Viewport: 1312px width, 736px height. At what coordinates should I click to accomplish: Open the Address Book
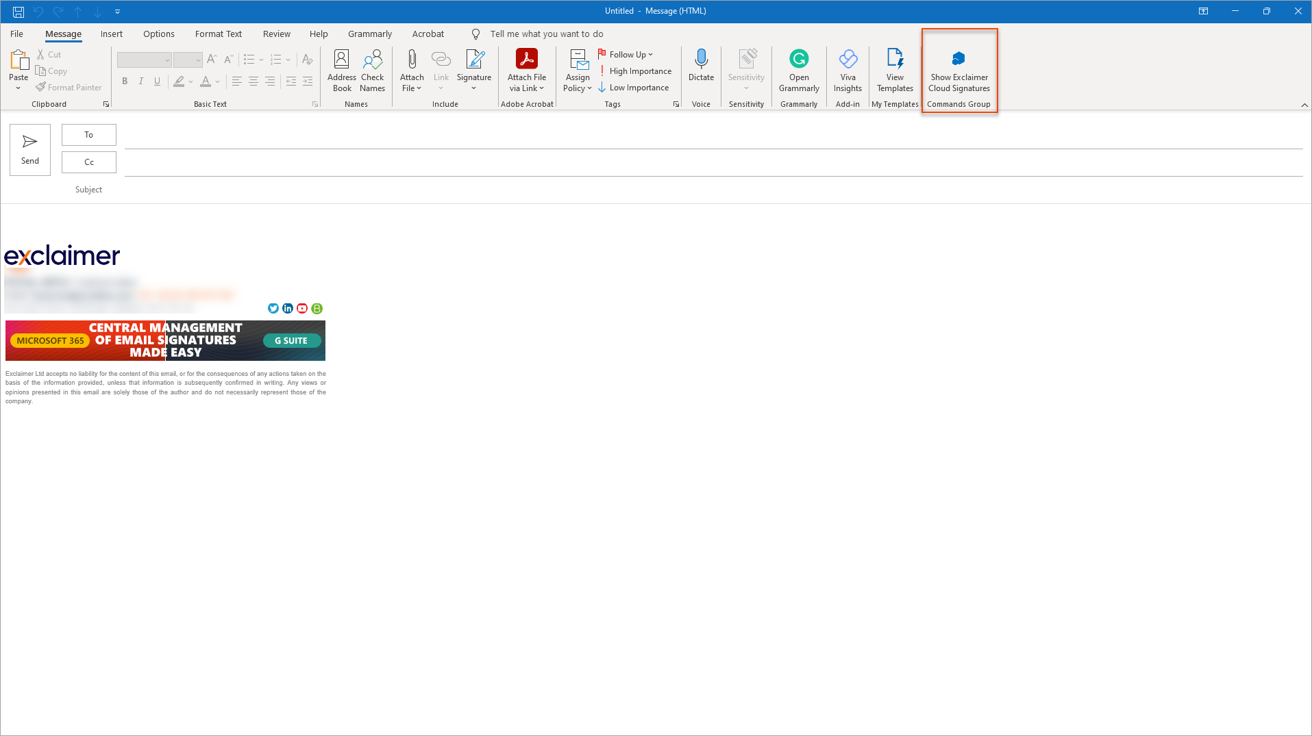(341, 60)
